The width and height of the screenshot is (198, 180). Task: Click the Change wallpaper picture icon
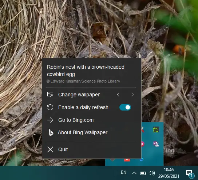point(50,95)
